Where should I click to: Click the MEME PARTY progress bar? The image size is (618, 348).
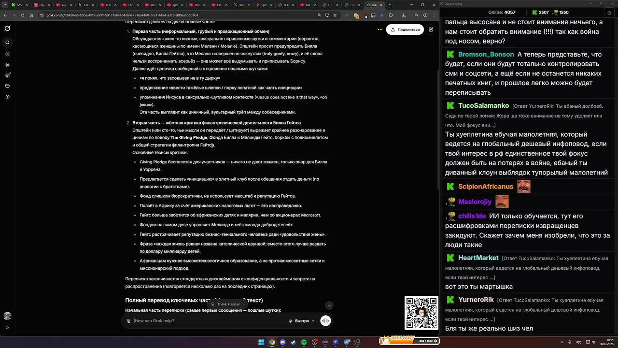click(x=409, y=341)
